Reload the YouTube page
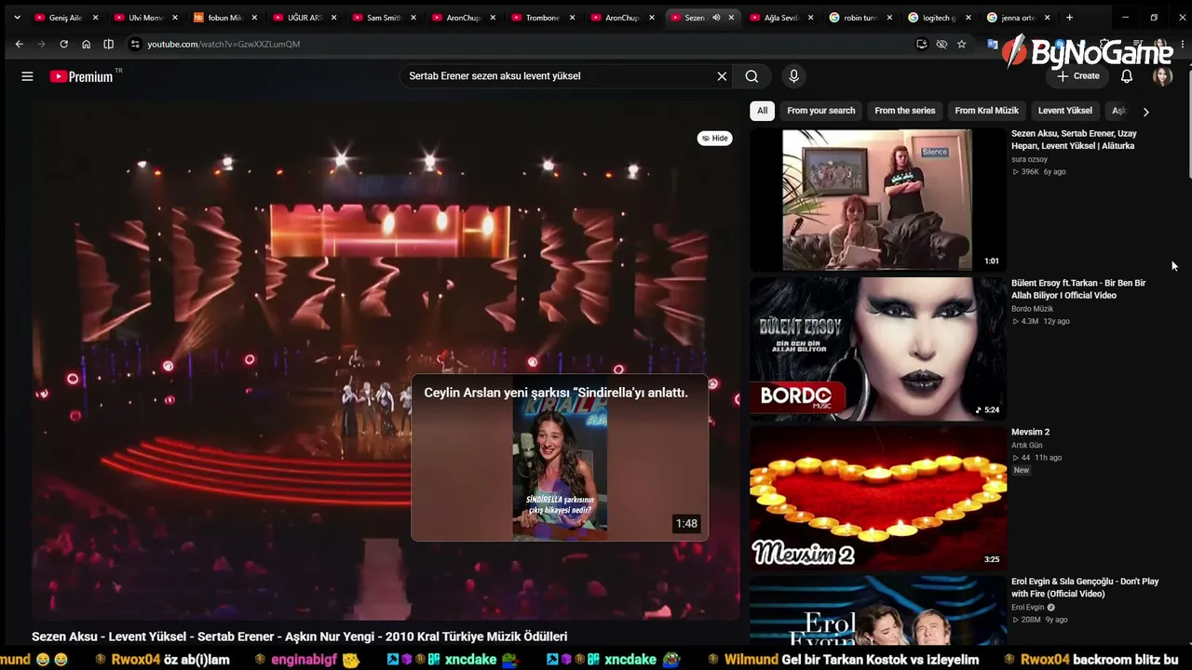The image size is (1192, 670). coord(63,44)
